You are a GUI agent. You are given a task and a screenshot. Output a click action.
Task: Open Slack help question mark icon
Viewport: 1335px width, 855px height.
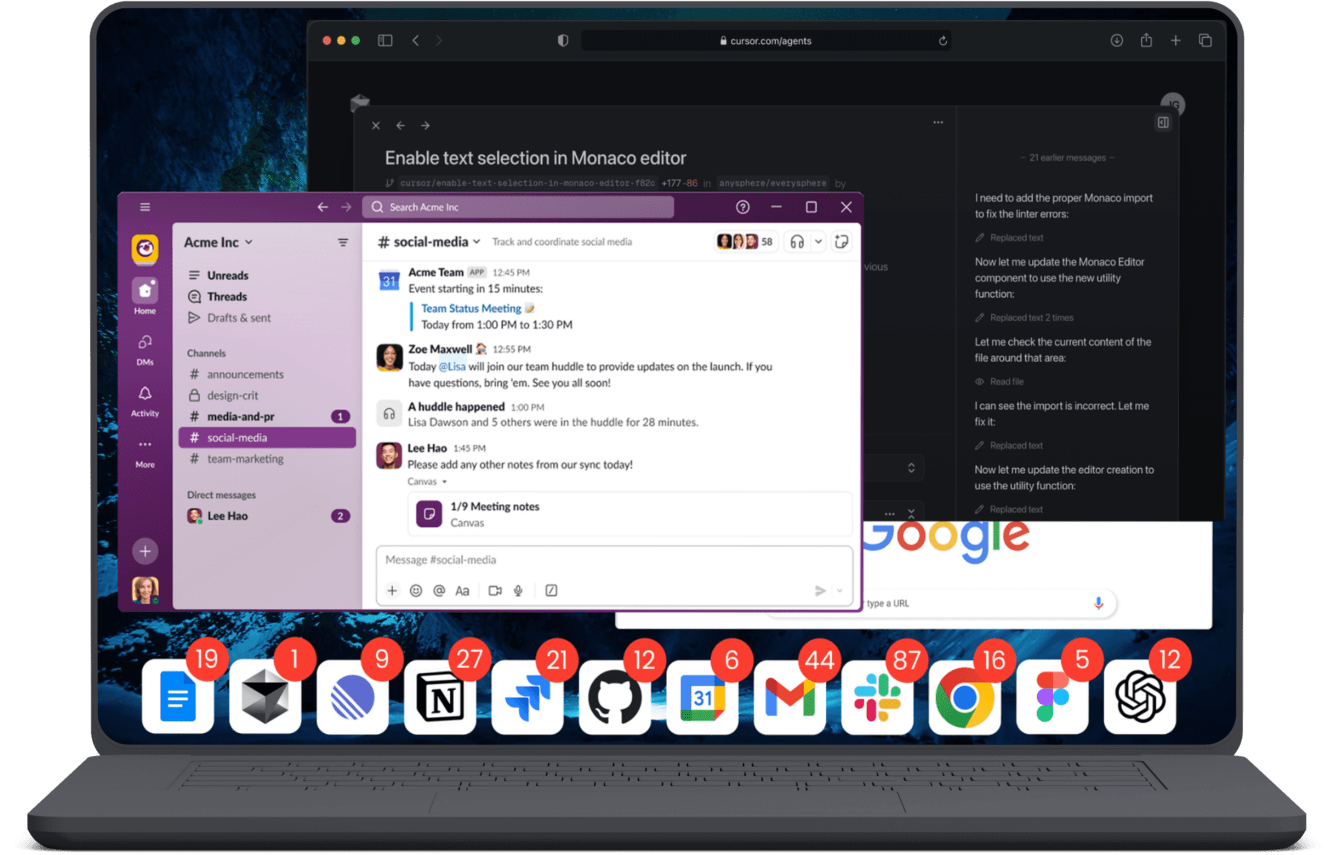click(x=742, y=207)
